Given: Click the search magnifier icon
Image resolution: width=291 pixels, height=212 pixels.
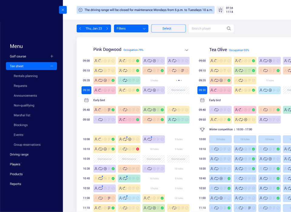Looking at the screenshot, I should 229,28.
